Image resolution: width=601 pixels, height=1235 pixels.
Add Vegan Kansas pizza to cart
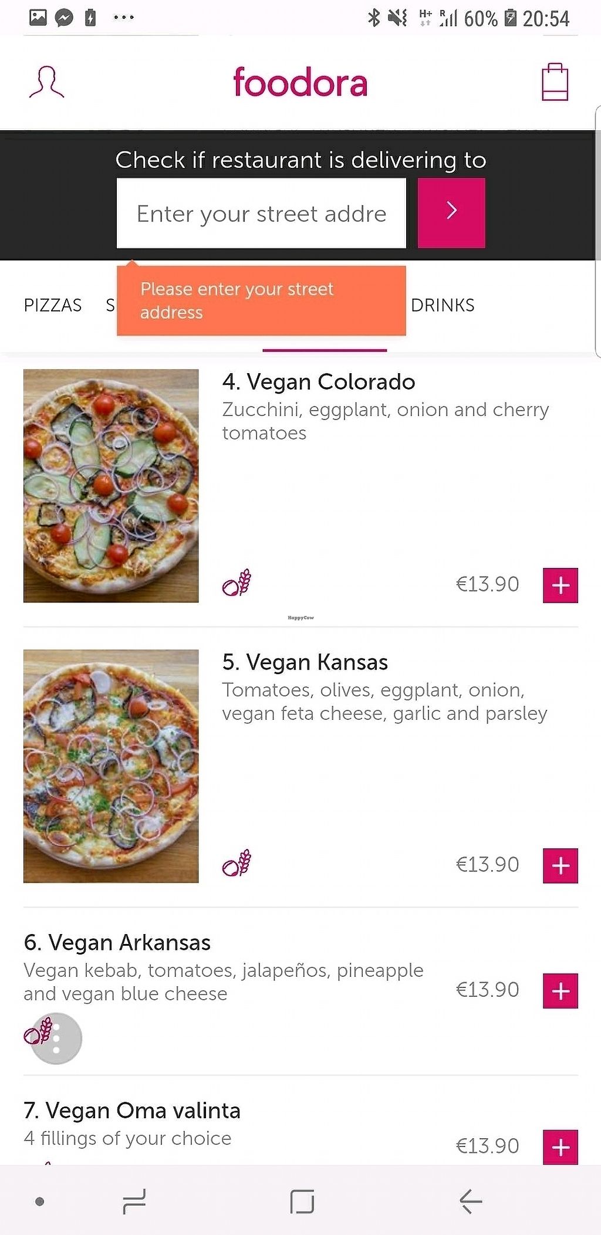tap(560, 865)
